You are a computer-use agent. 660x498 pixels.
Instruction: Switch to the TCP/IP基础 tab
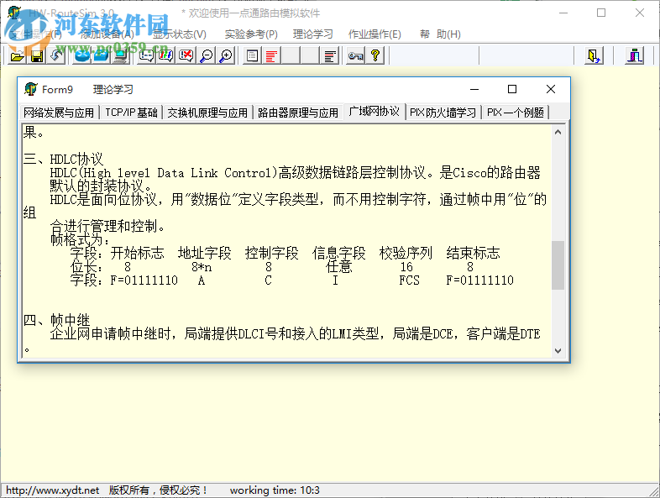(x=131, y=113)
